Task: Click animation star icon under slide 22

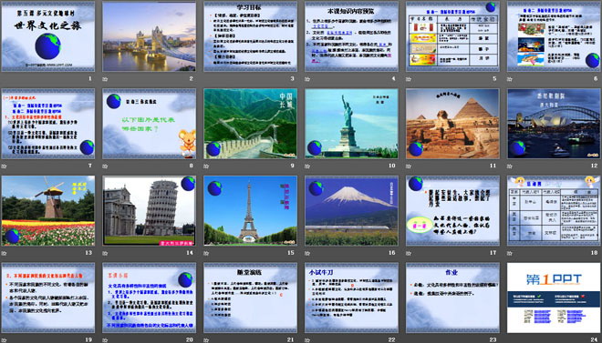Action: tap(307, 340)
